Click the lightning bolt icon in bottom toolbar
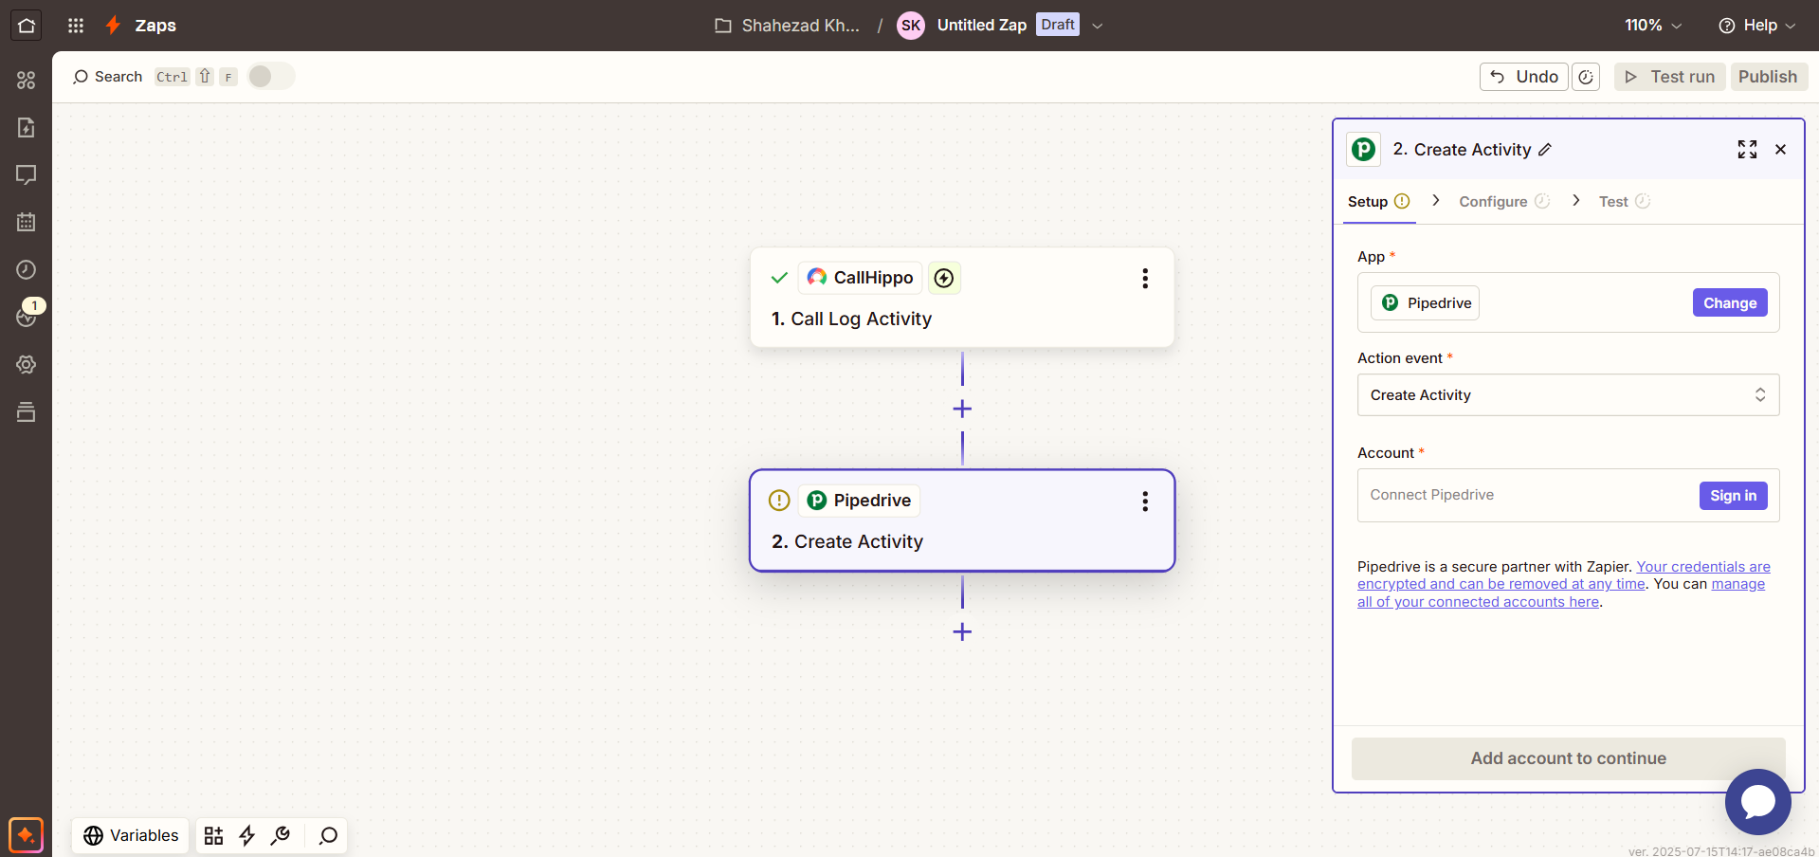The width and height of the screenshot is (1819, 857). [246, 835]
